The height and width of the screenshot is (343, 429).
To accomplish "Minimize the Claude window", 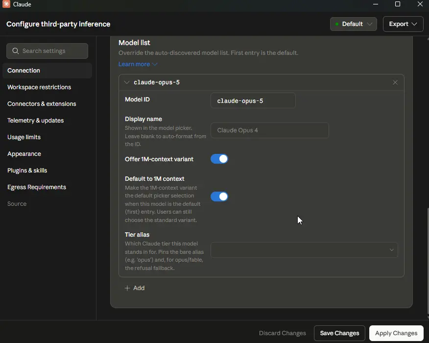I will (375, 4).
